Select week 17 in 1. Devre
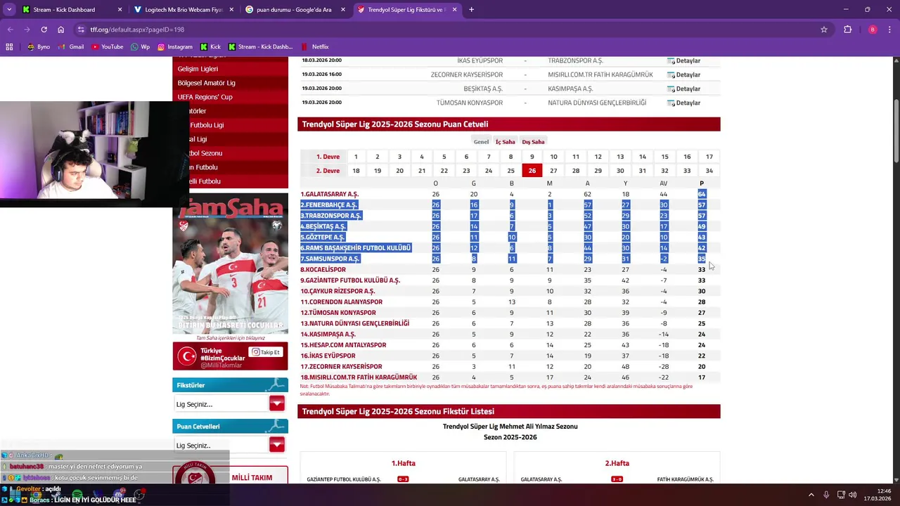This screenshot has width=900, height=506. (x=709, y=157)
